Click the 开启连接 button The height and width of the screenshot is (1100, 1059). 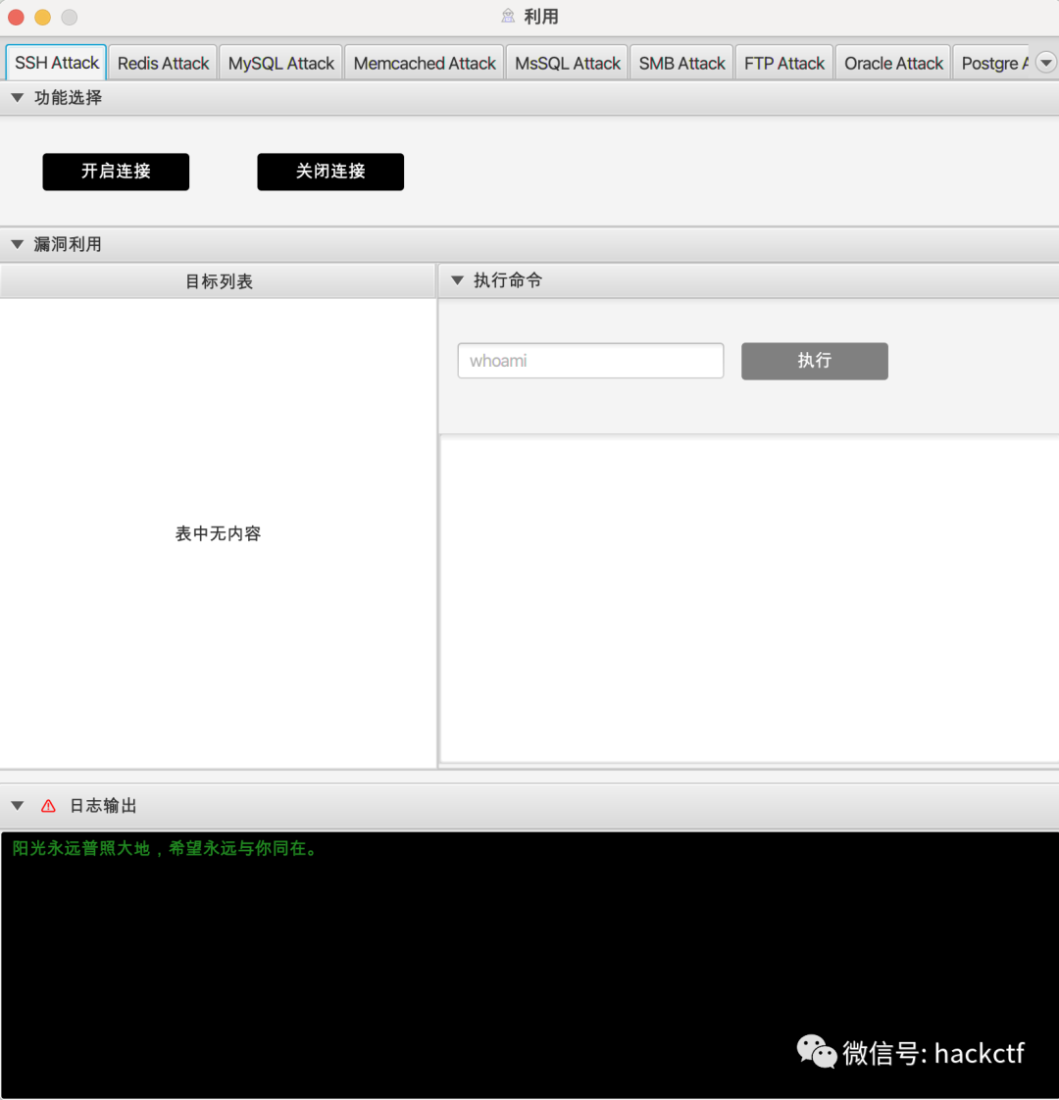tap(116, 172)
